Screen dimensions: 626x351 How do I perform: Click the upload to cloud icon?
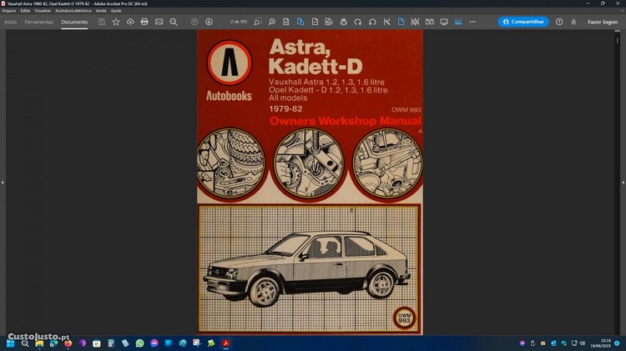[x=130, y=22]
